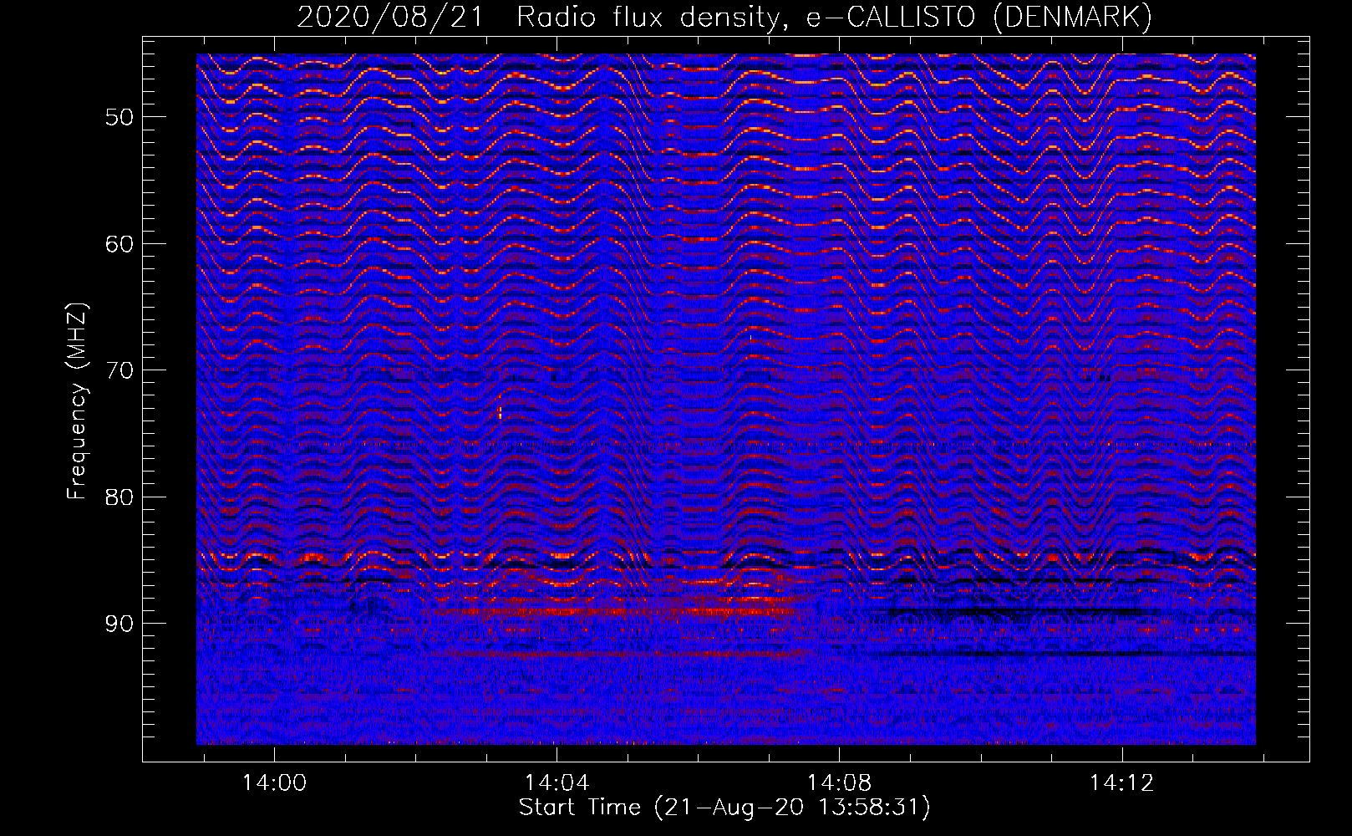Click the 14:08 time tick label

[x=839, y=782]
